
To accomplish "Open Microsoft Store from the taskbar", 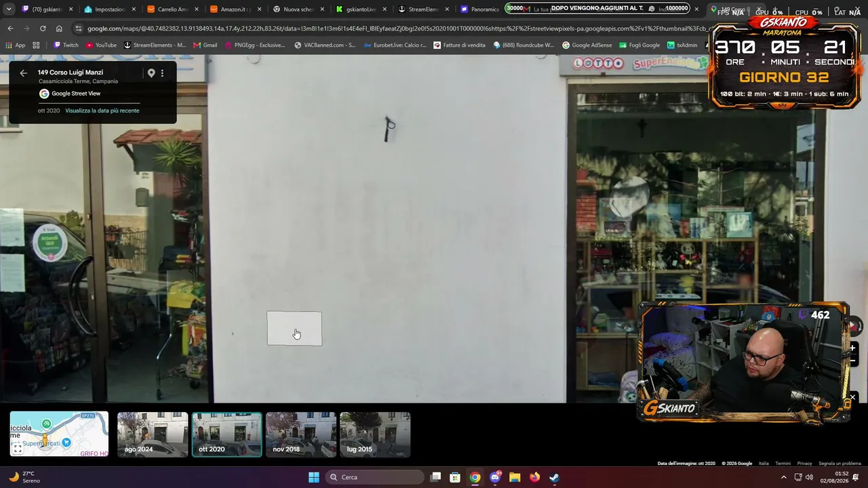I will [x=455, y=477].
